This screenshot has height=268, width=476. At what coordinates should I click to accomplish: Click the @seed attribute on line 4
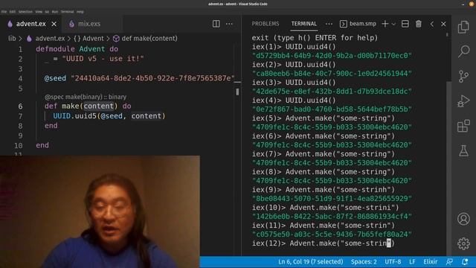click(55, 78)
